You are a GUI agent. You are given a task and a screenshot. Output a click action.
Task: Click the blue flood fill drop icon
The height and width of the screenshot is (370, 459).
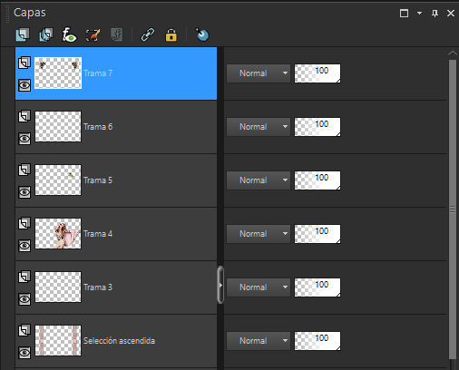(x=202, y=34)
